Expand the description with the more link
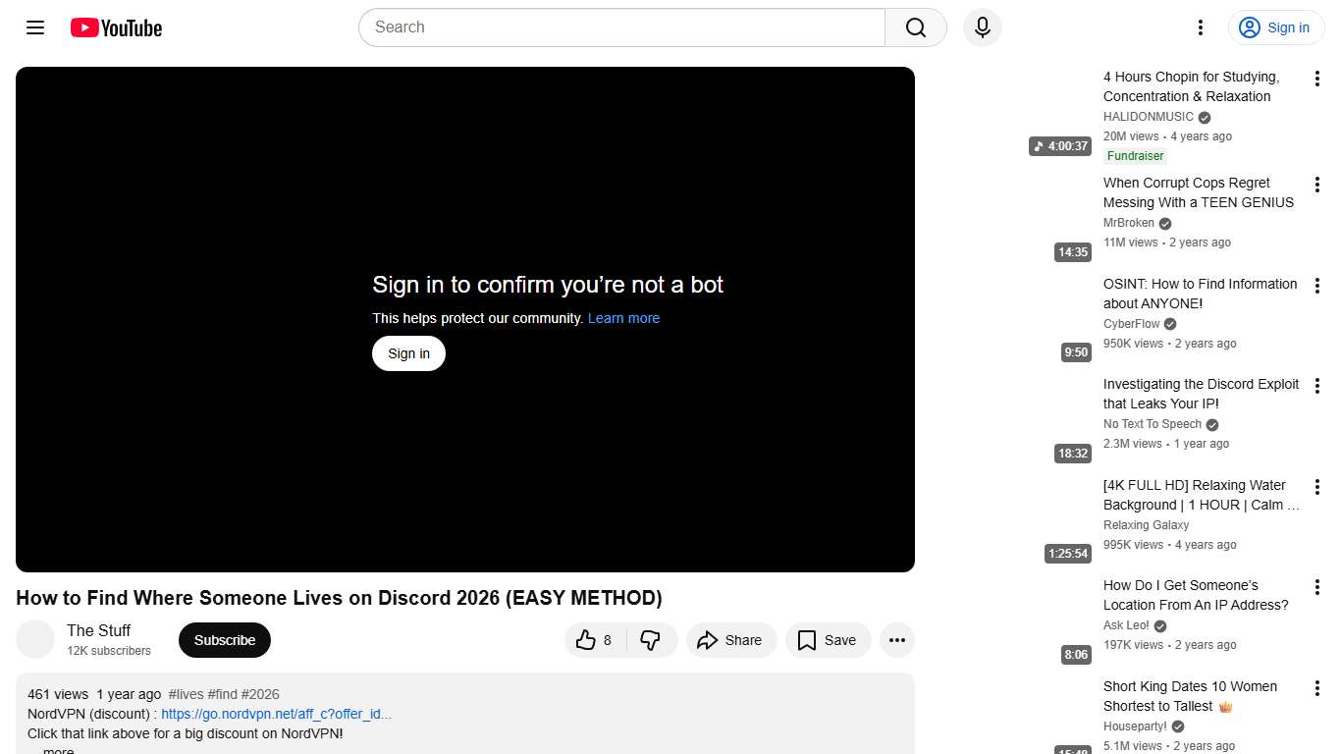Viewport: 1341px width, 754px height. 57,749
